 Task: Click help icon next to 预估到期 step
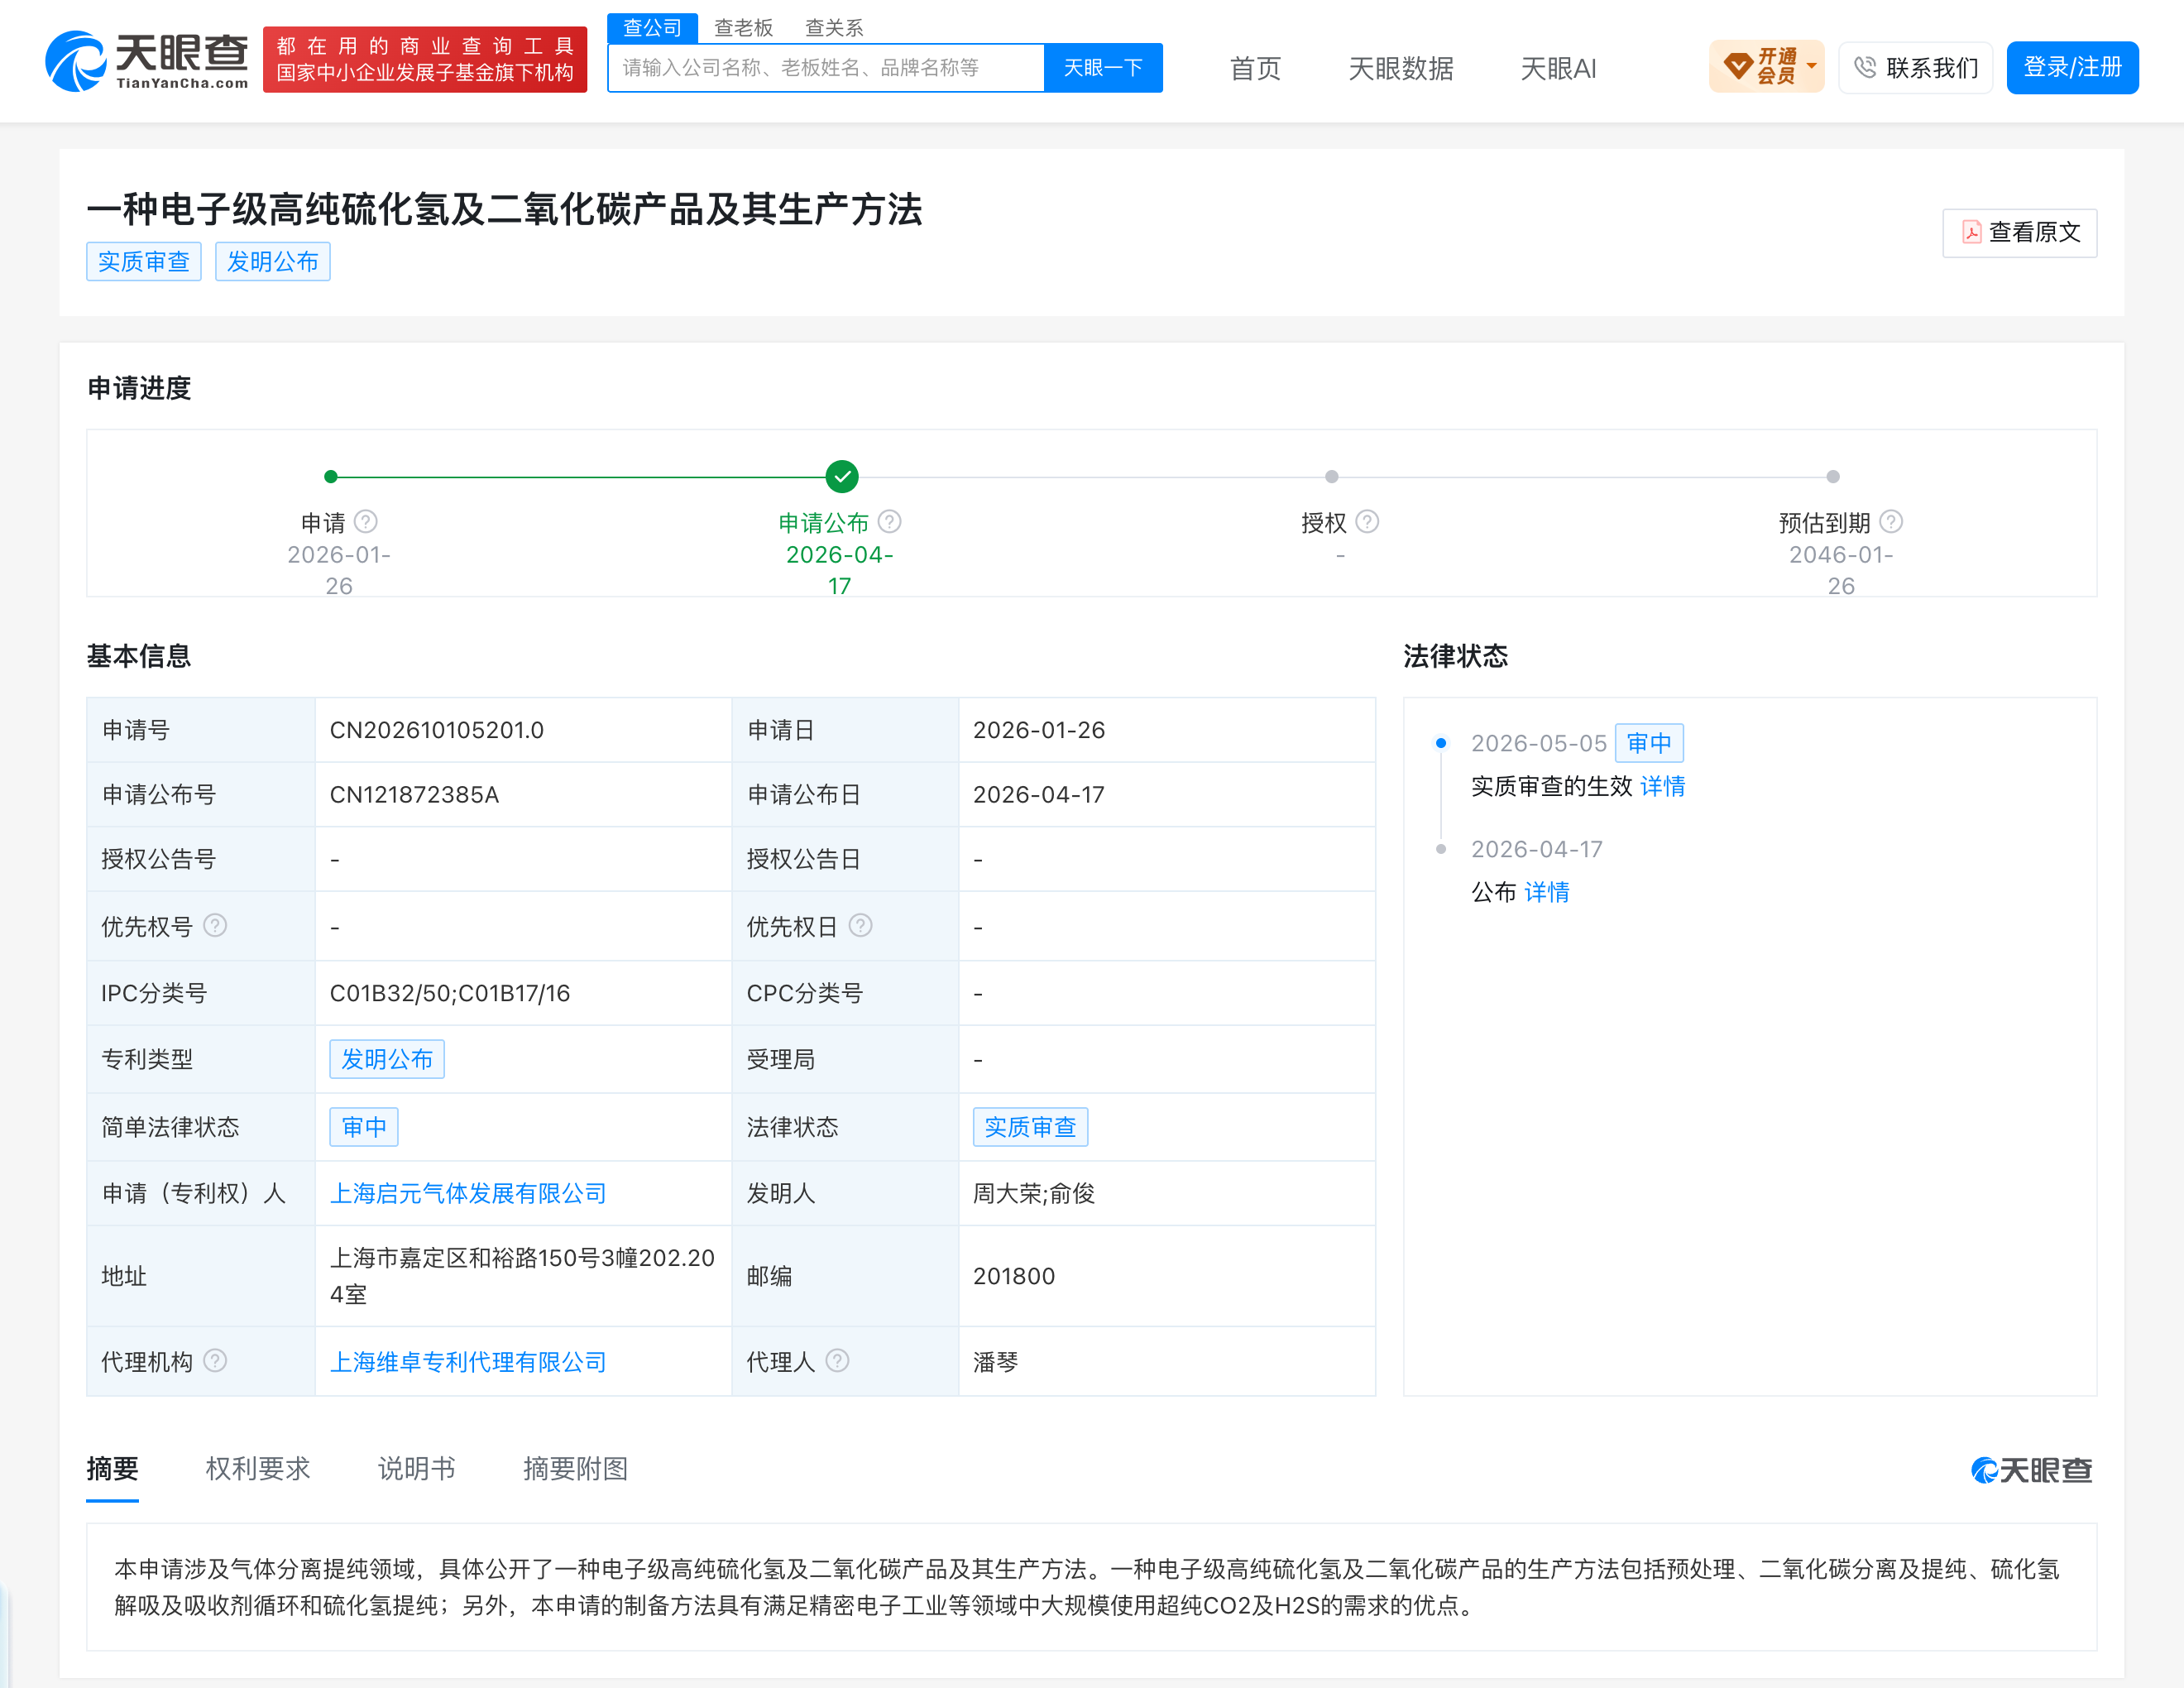tap(1891, 522)
